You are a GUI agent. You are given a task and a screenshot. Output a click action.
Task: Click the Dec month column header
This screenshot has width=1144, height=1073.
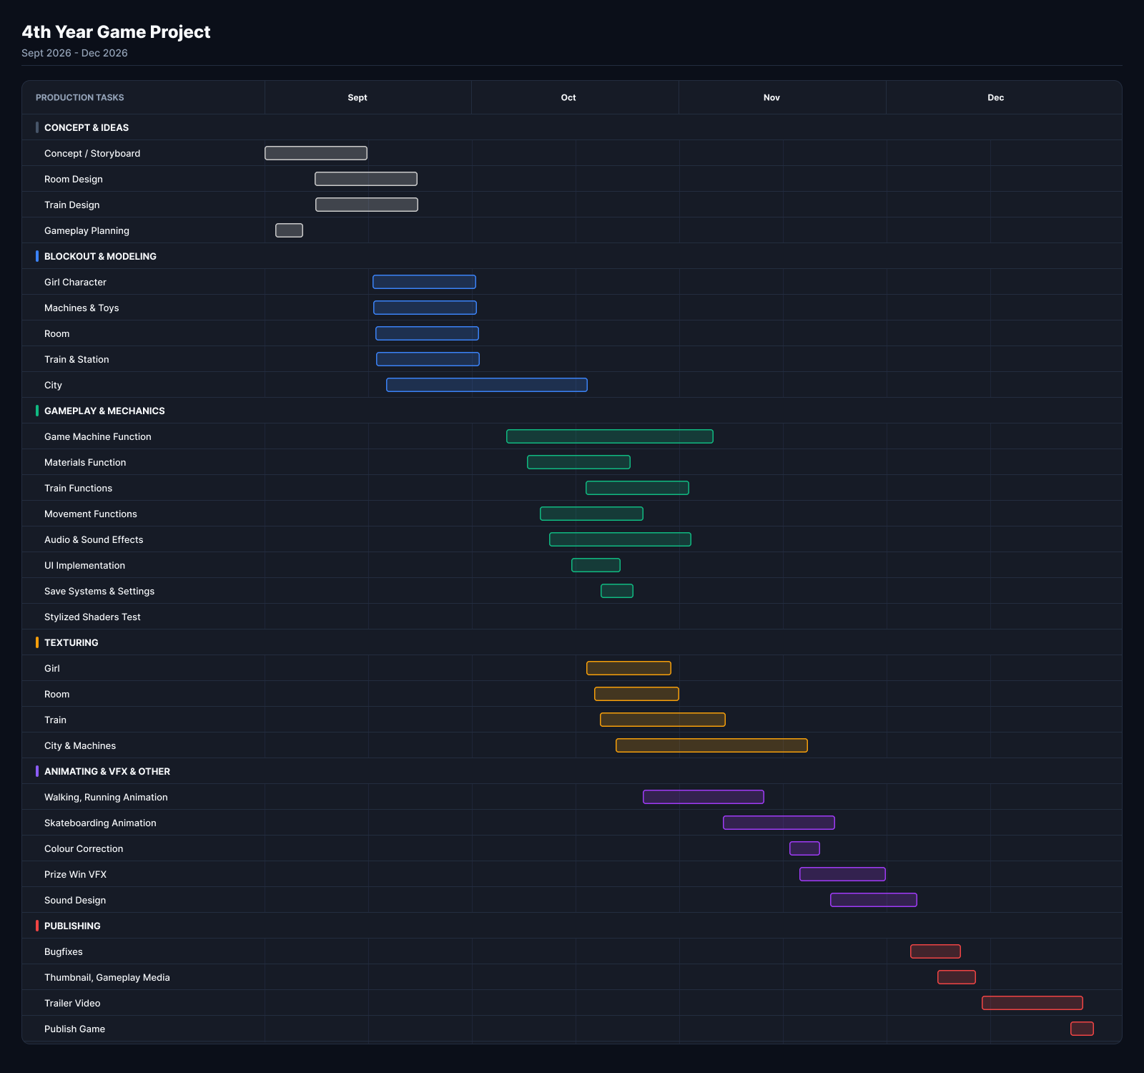click(996, 97)
